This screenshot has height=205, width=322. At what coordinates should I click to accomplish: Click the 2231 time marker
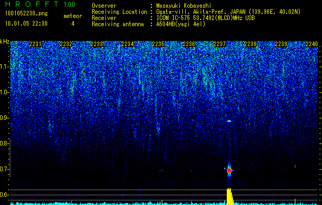pos(35,44)
